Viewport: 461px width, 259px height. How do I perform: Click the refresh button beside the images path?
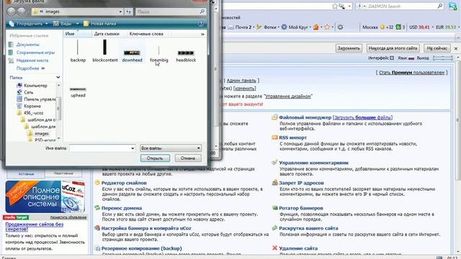coord(128,12)
